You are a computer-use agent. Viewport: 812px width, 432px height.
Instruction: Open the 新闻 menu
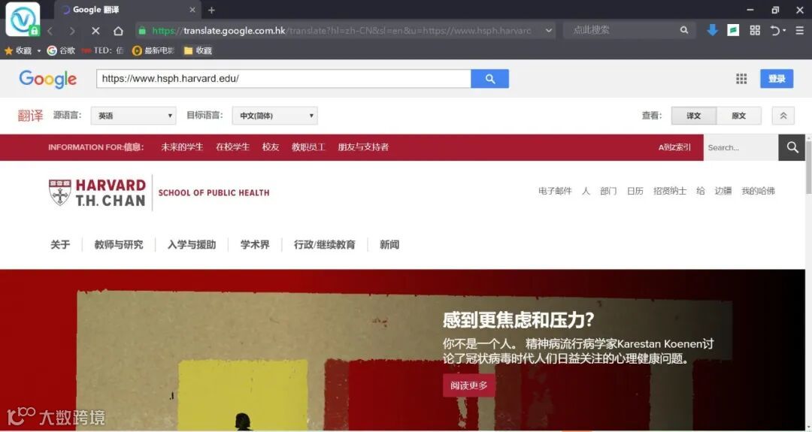389,245
